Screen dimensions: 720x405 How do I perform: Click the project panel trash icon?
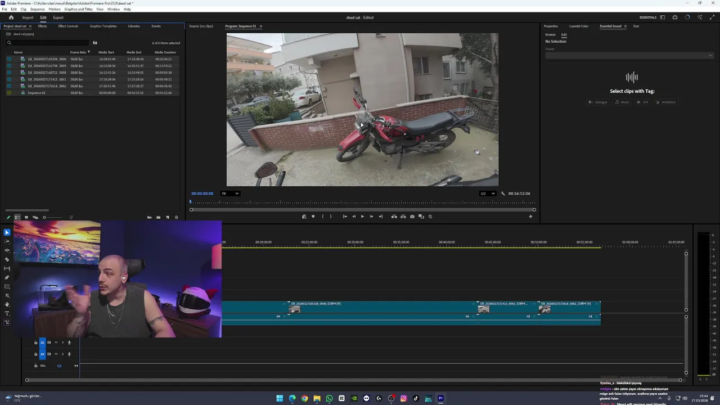click(176, 217)
